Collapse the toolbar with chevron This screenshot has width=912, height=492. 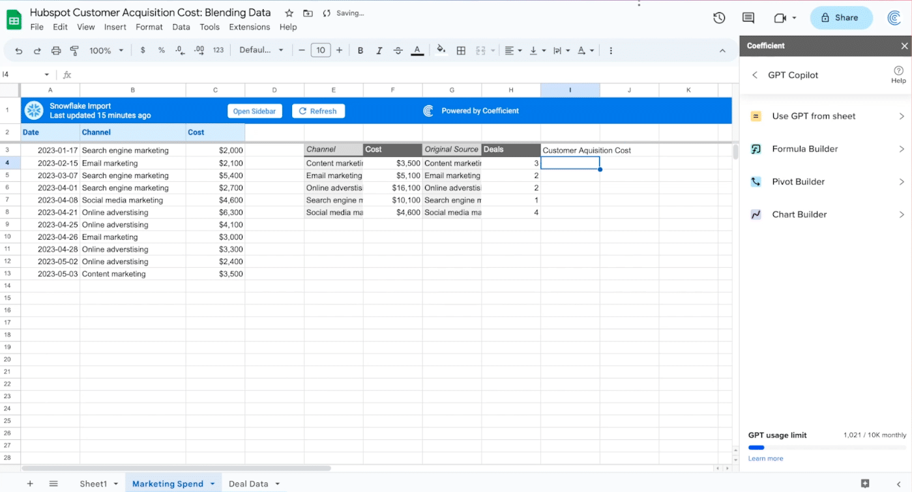(x=722, y=50)
